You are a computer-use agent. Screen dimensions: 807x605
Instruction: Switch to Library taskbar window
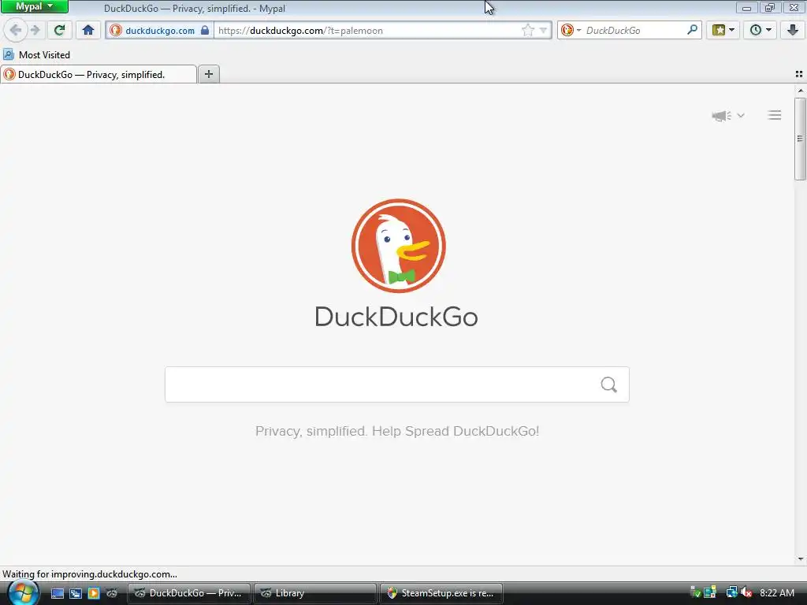(x=314, y=593)
